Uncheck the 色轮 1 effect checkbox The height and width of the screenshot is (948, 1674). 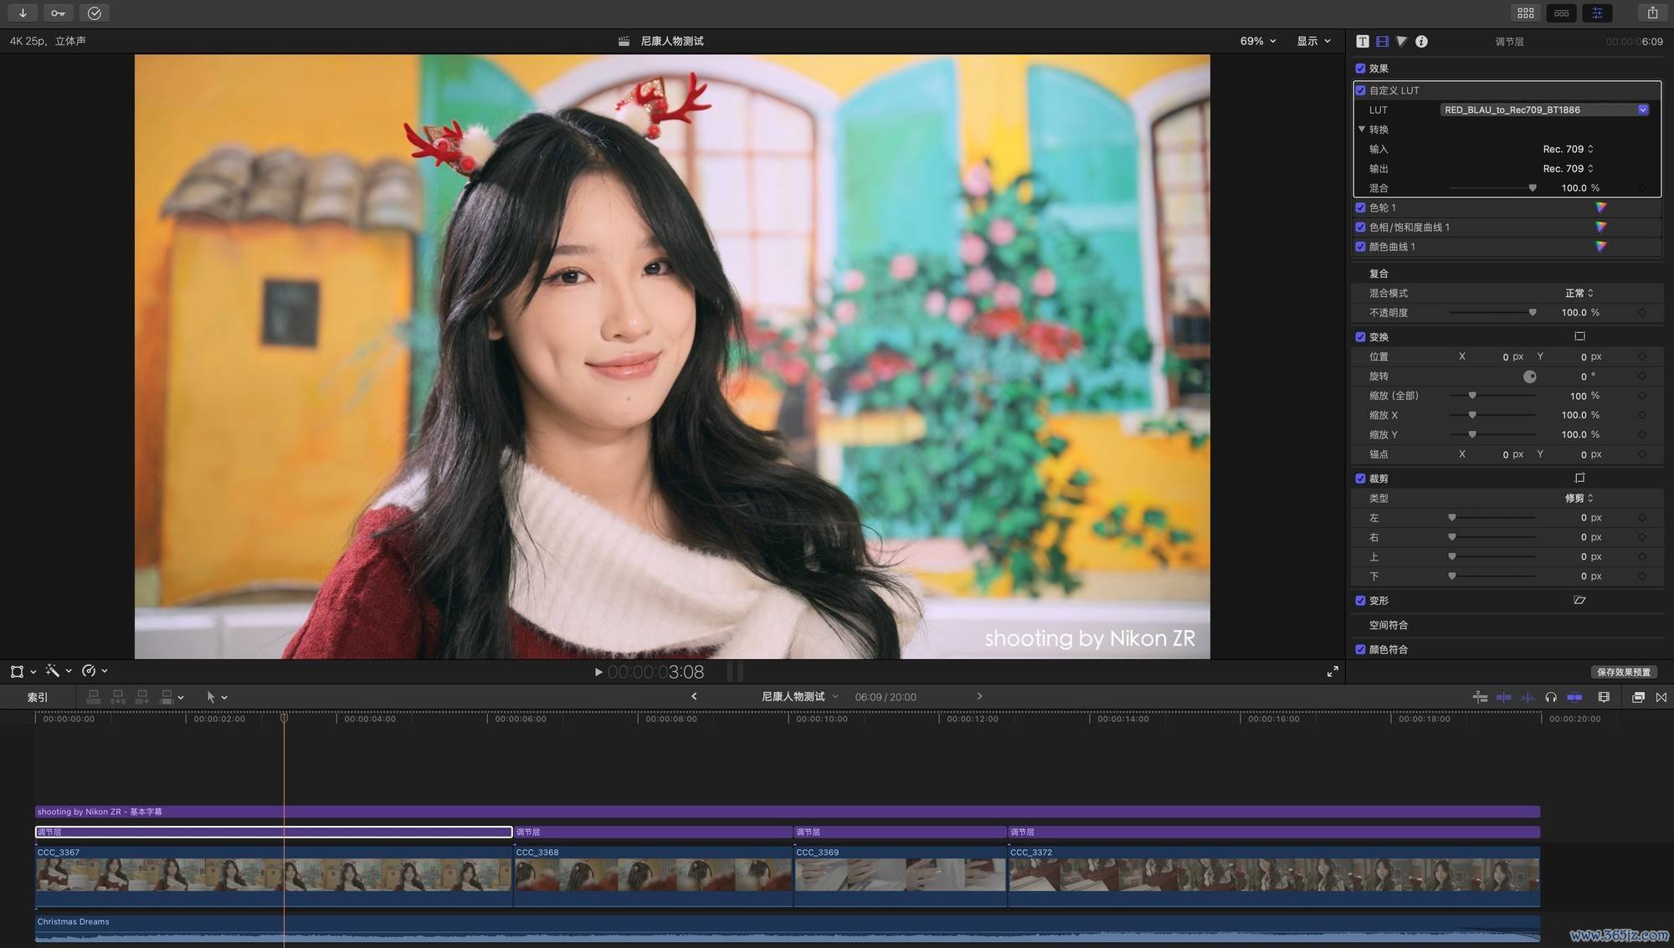(1360, 208)
